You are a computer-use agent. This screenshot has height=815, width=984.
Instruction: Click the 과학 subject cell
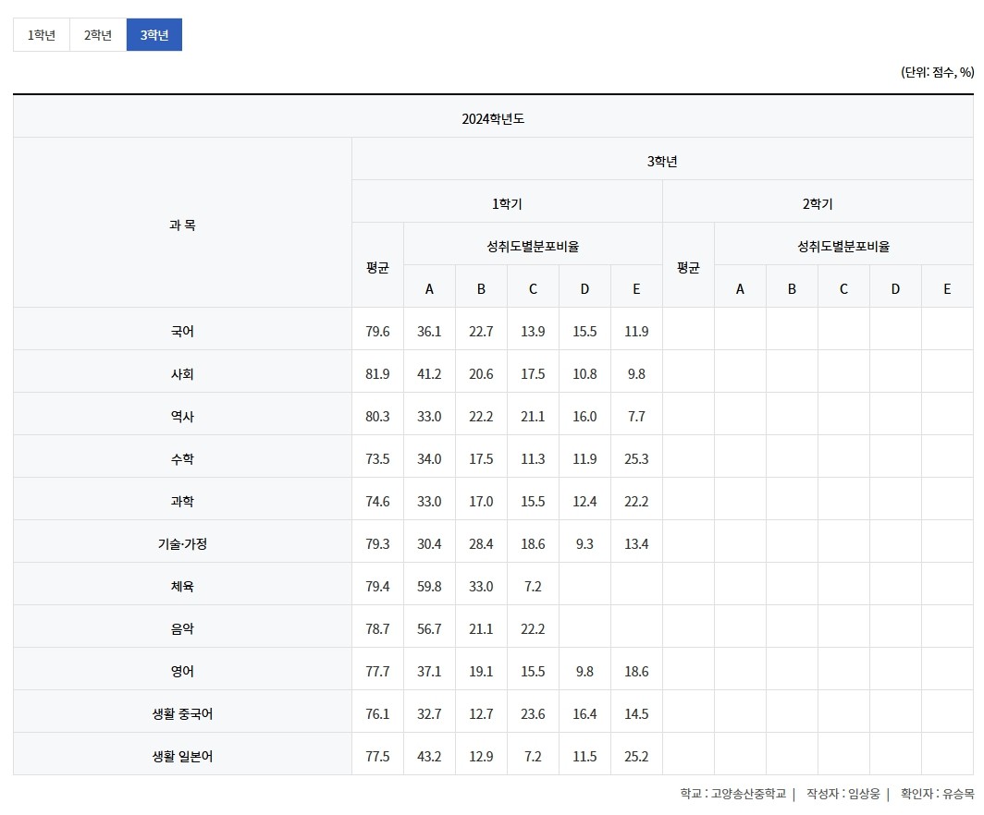click(182, 501)
